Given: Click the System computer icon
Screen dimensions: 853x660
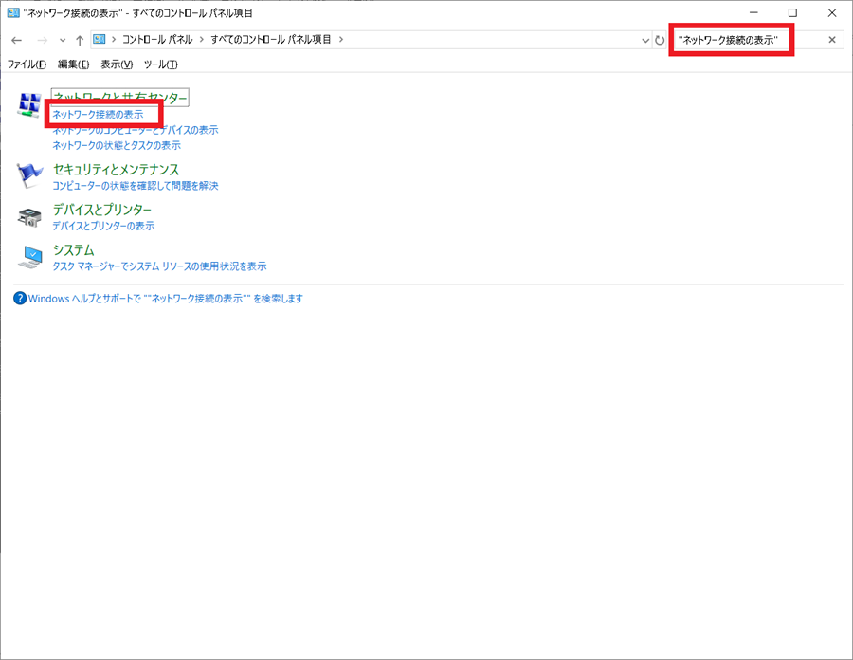Looking at the screenshot, I should (x=30, y=257).
